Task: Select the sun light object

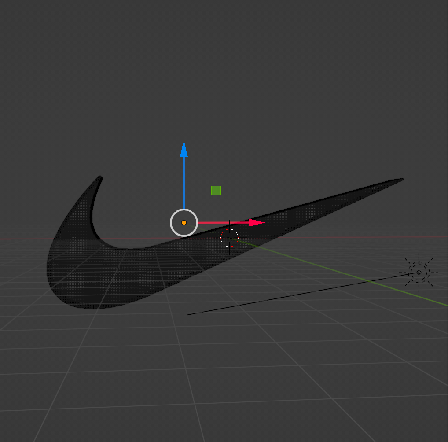Action: [419, 273]
